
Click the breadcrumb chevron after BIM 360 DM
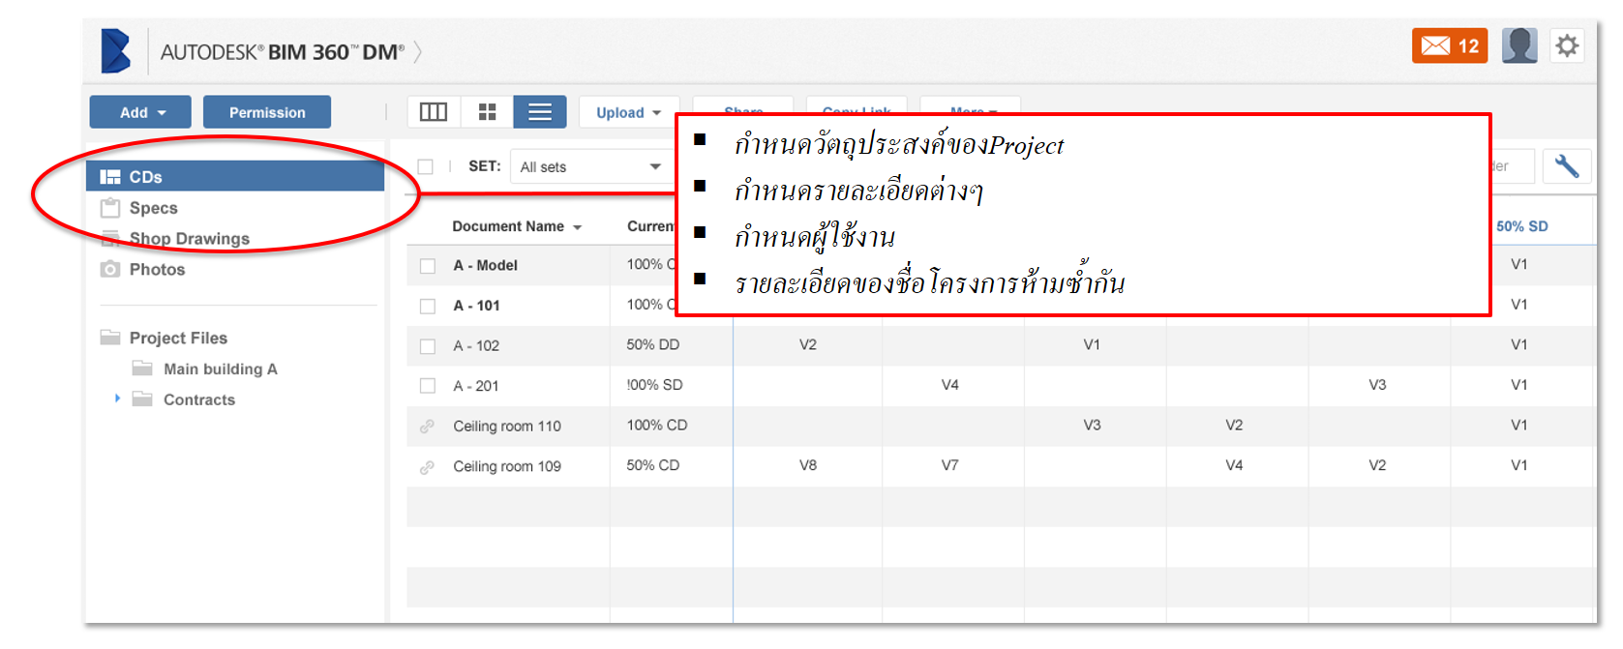coord(417,51)
